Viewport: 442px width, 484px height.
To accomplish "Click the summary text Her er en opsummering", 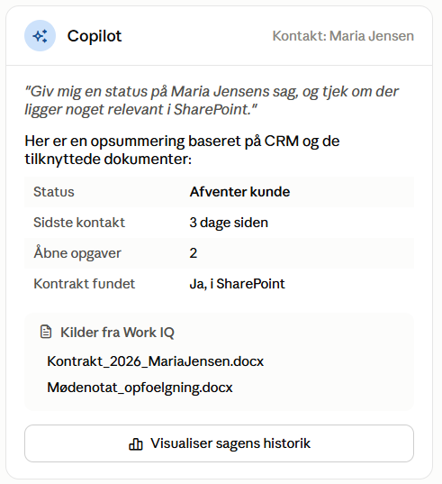I will pos(182,150).
